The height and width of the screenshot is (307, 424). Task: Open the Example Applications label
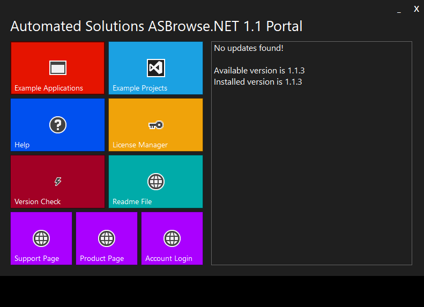click(49, 88)
